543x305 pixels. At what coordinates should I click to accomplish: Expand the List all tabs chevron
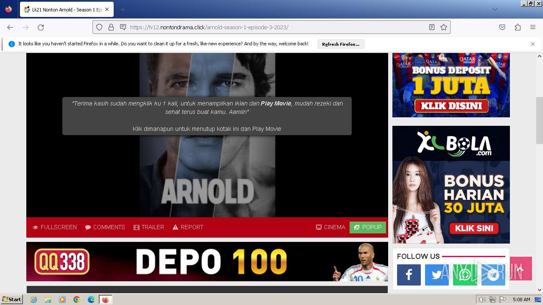pyautogui.click(x=495, y=9)
